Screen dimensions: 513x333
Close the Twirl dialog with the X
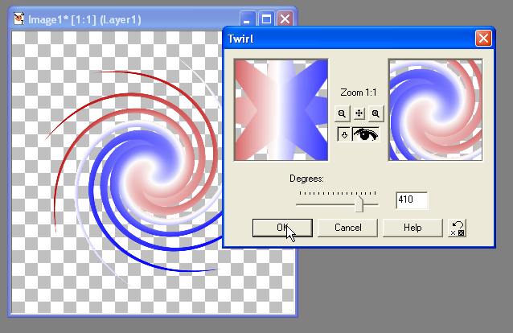483,39
